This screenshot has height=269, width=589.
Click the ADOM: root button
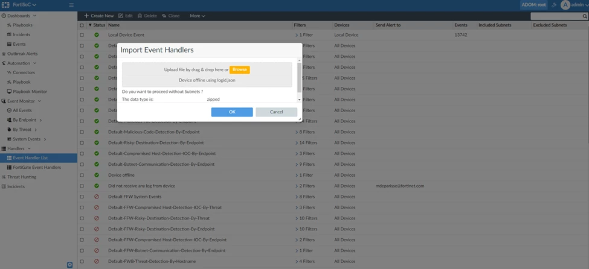534,5
